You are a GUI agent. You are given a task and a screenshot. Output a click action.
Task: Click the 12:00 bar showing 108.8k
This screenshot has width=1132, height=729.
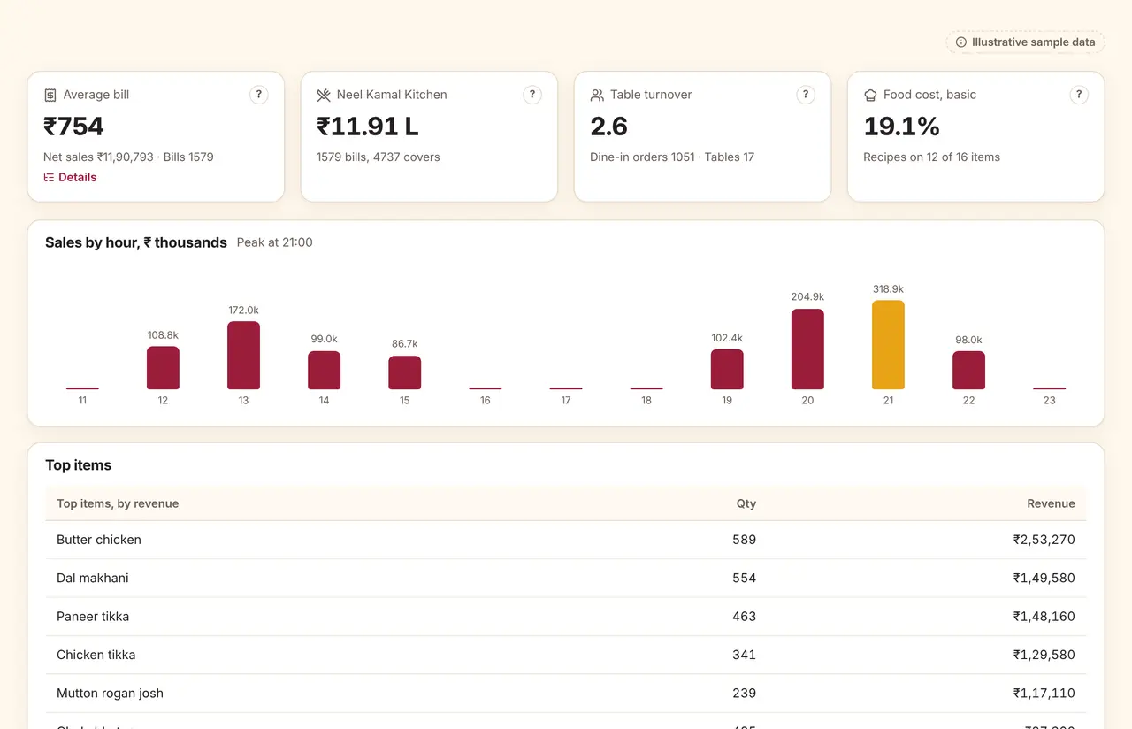(x=163, y=367)
